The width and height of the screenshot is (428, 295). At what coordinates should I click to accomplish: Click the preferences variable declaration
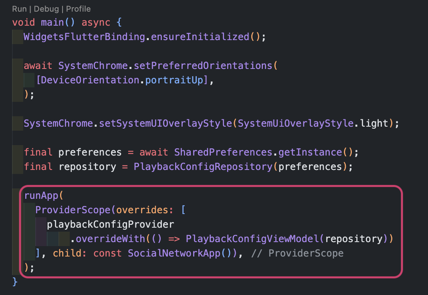point(90,152)
